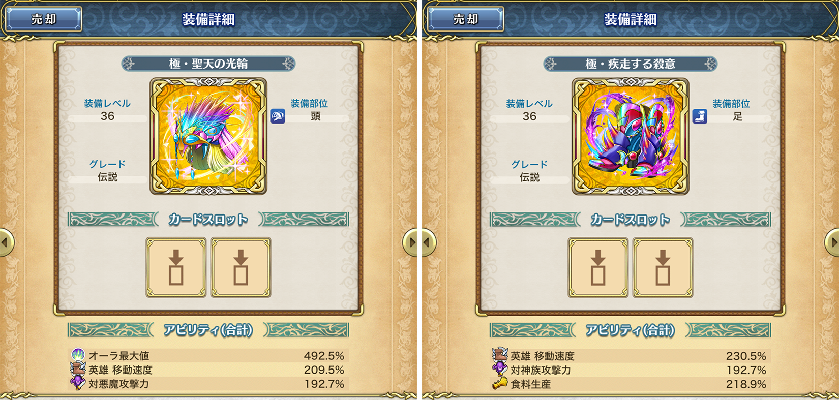Open the second card slot of 極・聖天の光輪
Viewport: 839px width, 400px height.
click(241, 267)
